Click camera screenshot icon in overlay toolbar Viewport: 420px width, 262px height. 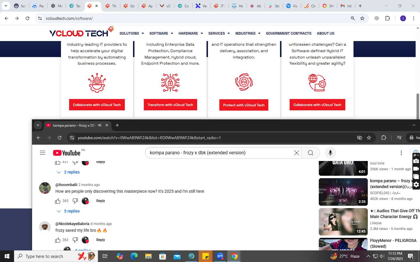point(416,161)
